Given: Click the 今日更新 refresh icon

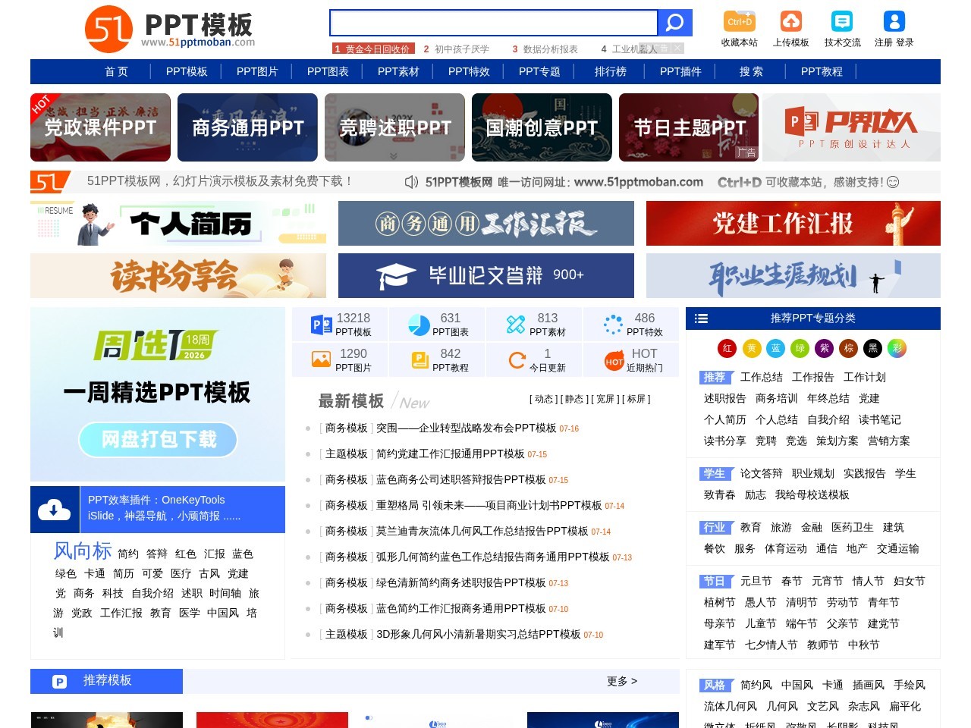Looking at the screenshot, I should tap(517, 360).
